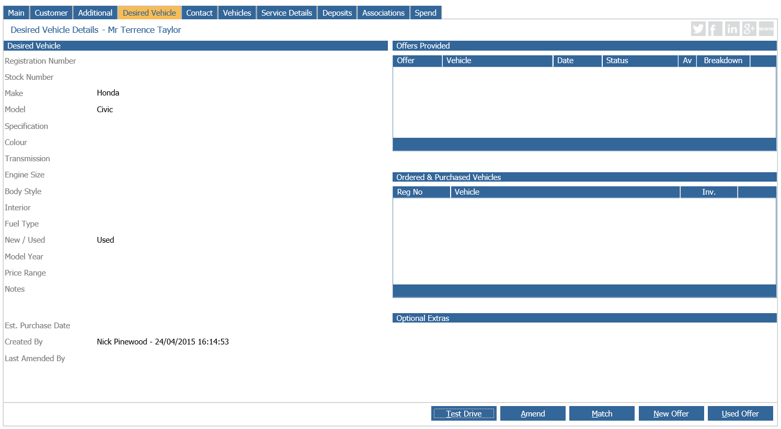Switch to the Service Details tab
The width and height of the screenshot is (781, 429).
(286, 13)
